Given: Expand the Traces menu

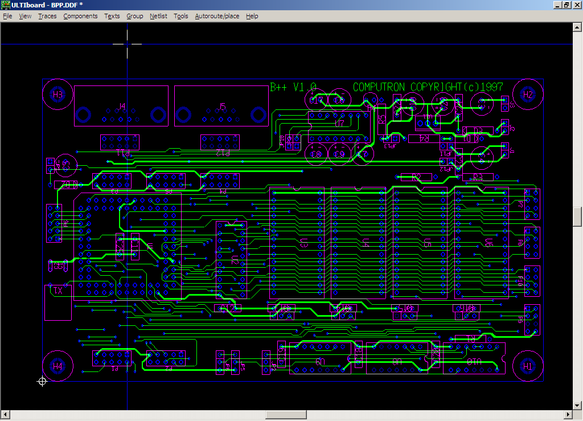Looking at the screenshot, I should [47, 16].
